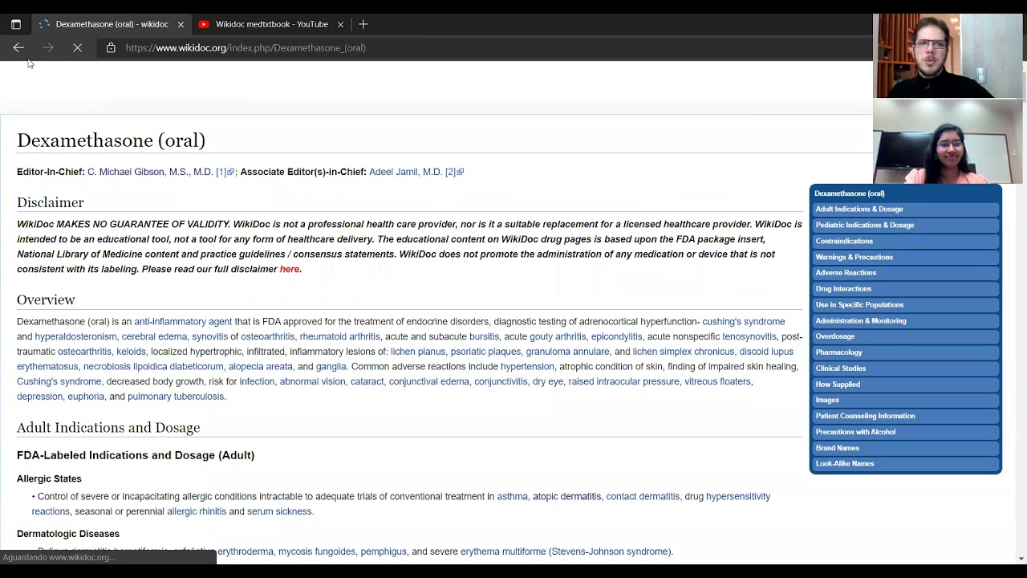Image resolution: width=1027 pixels, height=578 pixels.
Task: Jump to Brand Names in sidebar
Action: [x=905, y=448]
